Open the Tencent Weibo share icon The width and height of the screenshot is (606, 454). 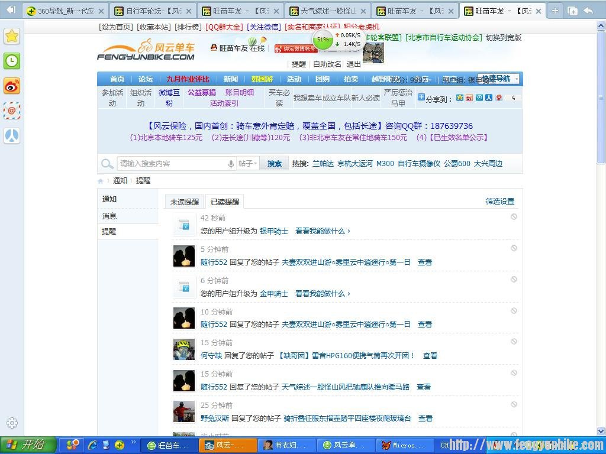[479, 98]
